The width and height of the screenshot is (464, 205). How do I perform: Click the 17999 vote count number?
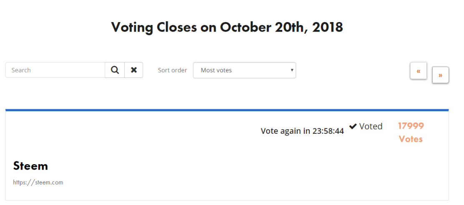[x=411, y=126]
